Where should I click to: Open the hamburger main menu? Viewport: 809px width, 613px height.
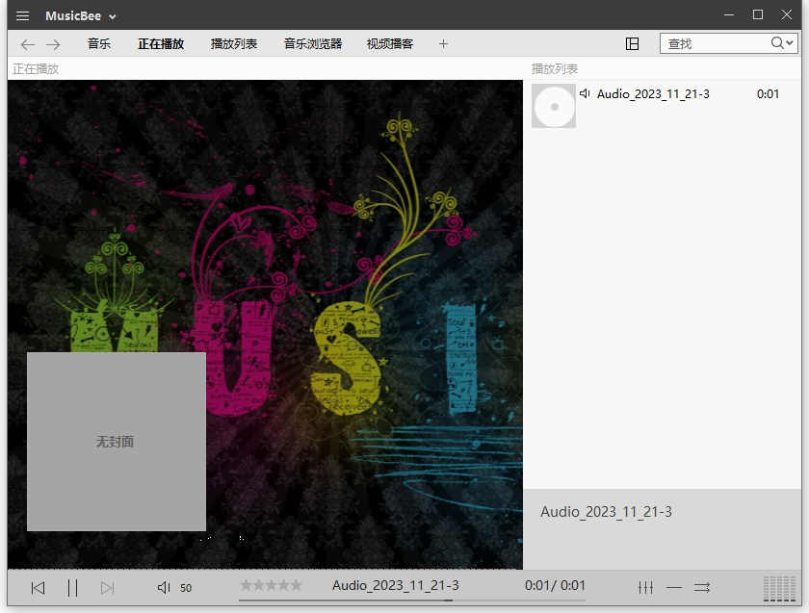pos(22,16)
